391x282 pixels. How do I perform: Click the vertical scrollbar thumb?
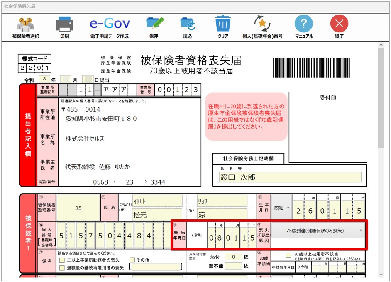[381, 97]
